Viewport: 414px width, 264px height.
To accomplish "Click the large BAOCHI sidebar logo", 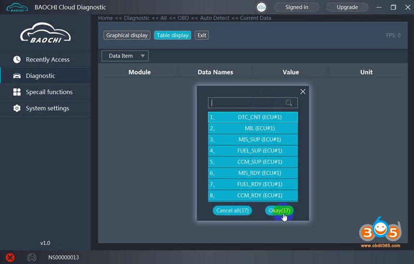I will pos(46,33).
